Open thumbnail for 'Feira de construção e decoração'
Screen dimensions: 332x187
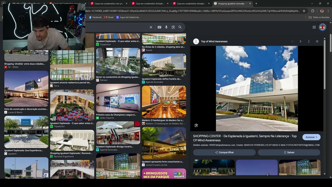[x=26, y=89]
